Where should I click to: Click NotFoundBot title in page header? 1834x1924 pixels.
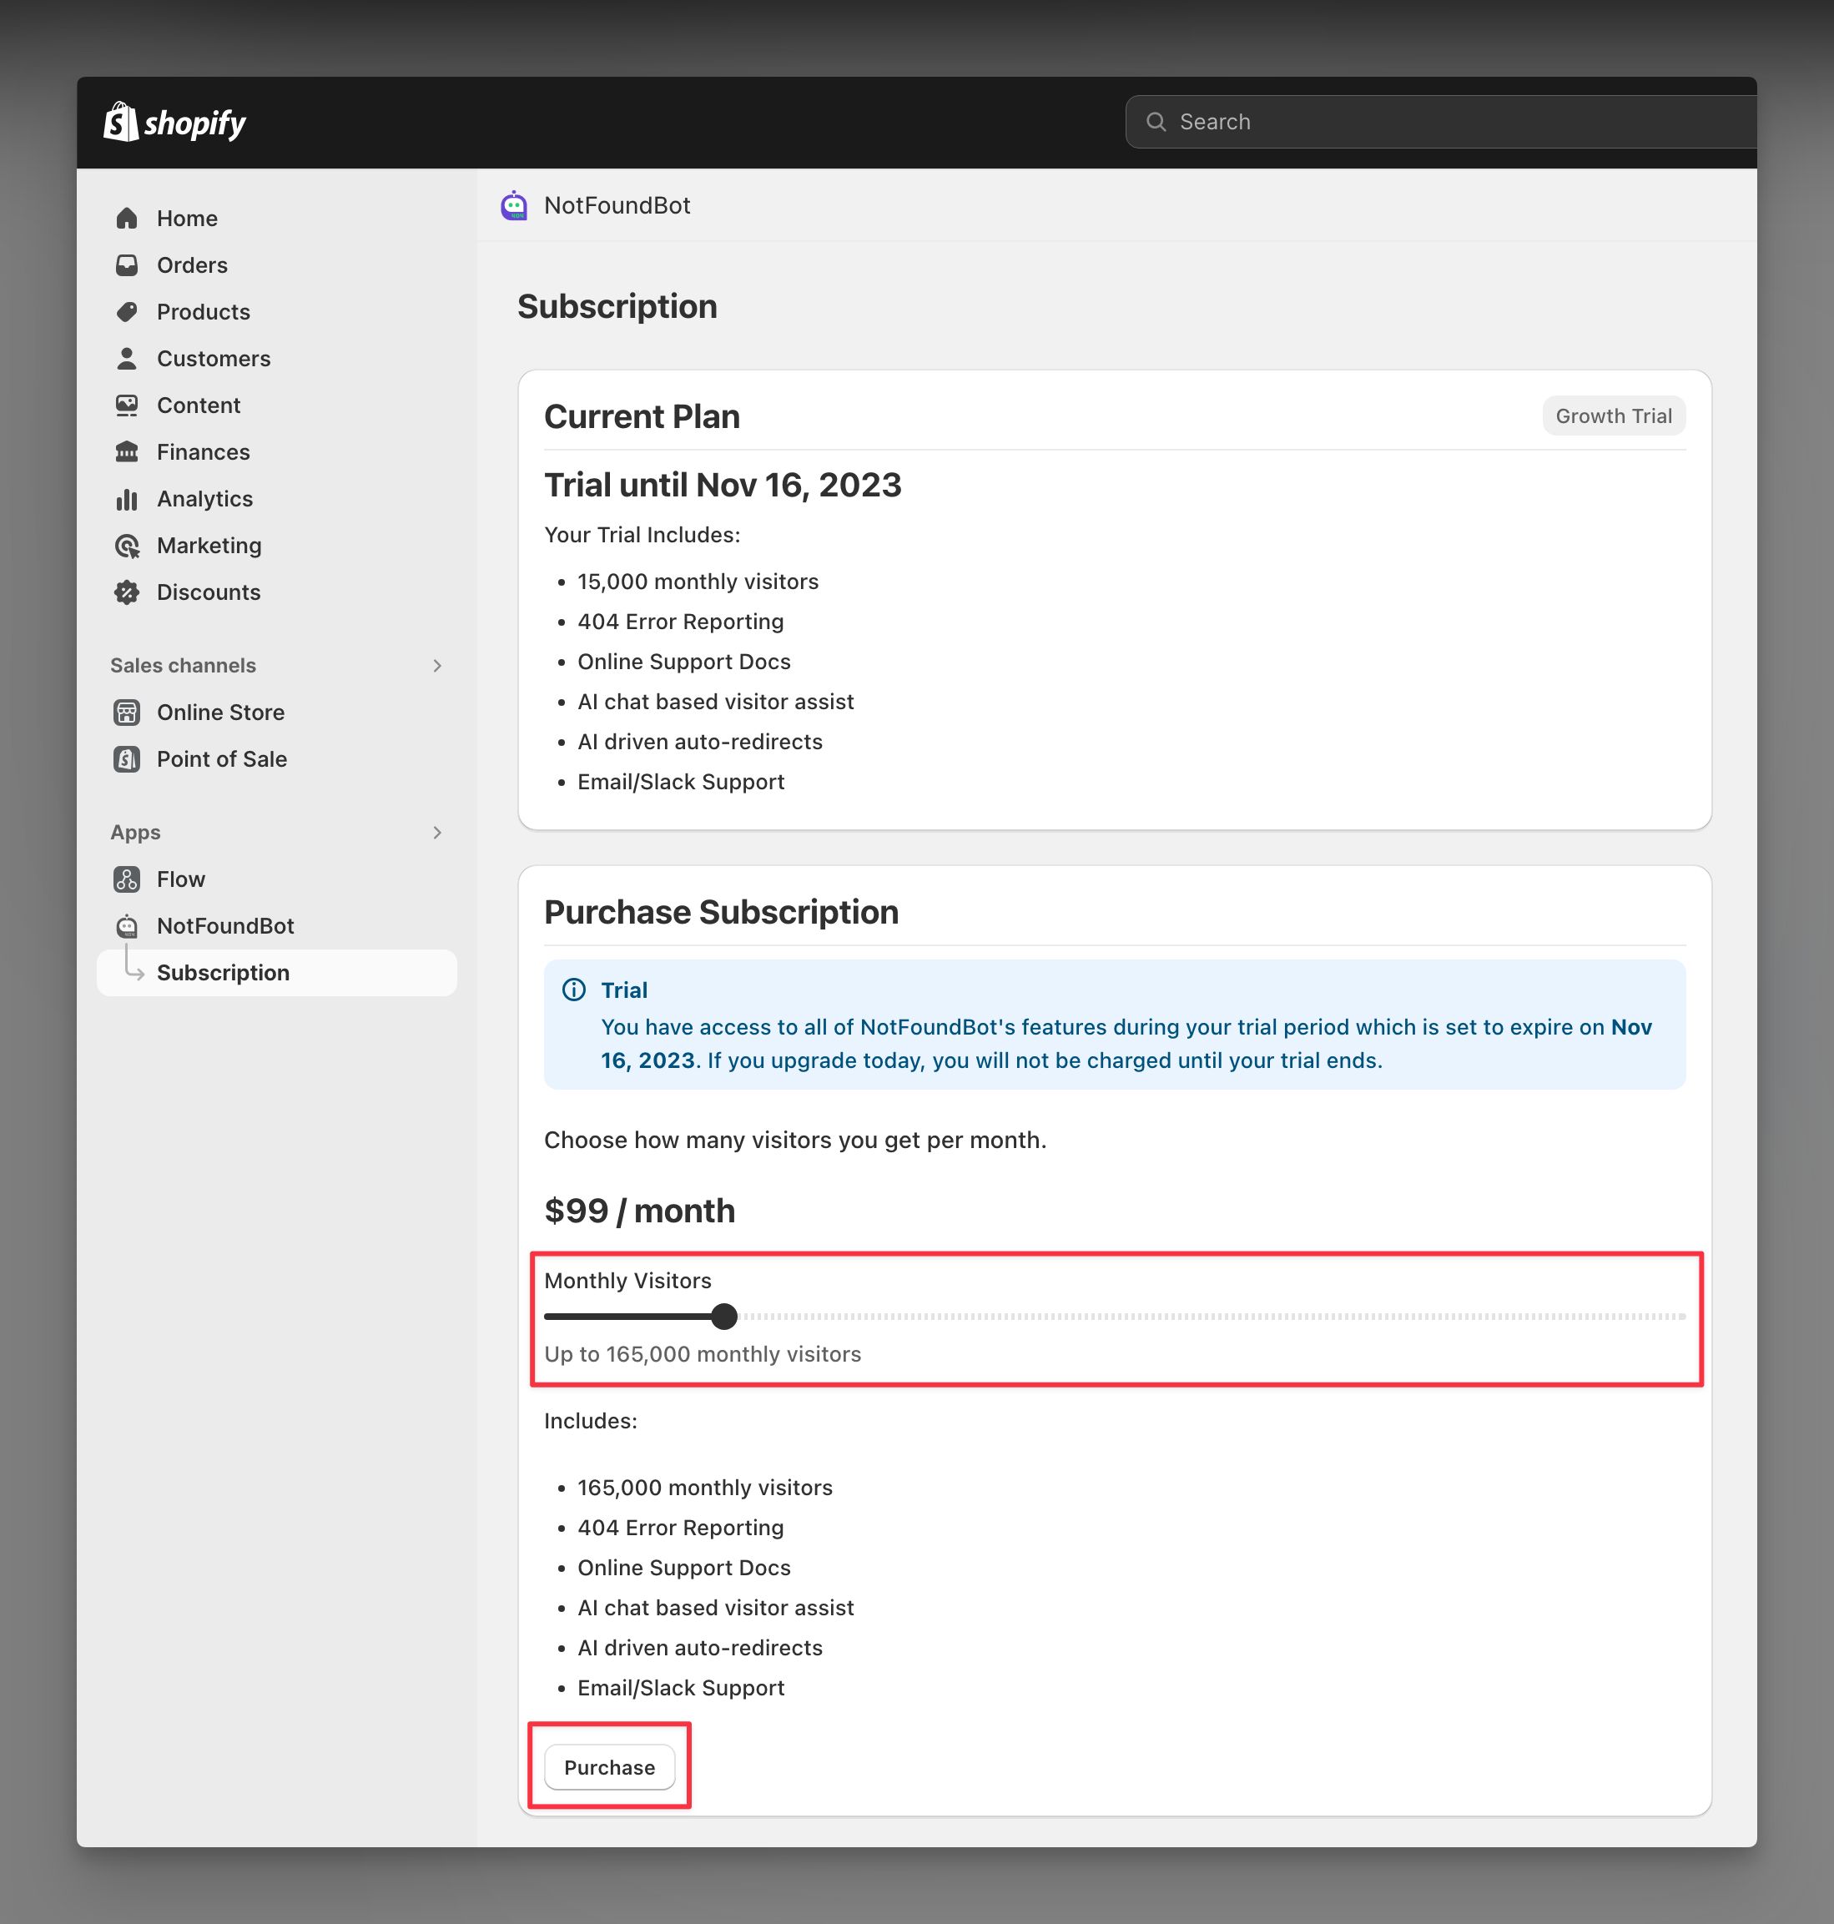pos(617,205)
